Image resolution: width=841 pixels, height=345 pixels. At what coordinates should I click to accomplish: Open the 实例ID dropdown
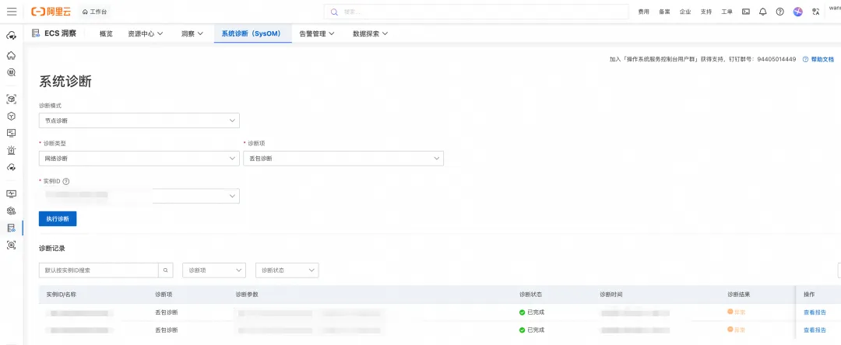coord(139,196)
